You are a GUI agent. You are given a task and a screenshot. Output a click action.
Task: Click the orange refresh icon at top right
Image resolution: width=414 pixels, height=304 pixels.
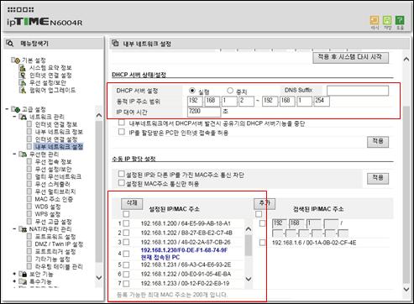(375, 20)
